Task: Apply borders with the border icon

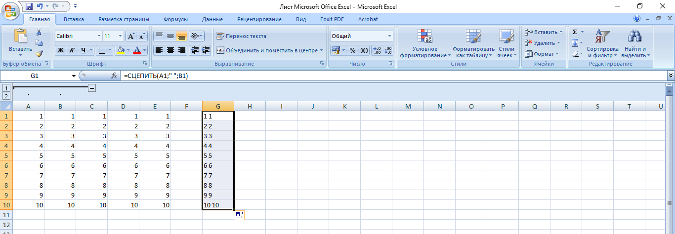Action: coord(101,50)
